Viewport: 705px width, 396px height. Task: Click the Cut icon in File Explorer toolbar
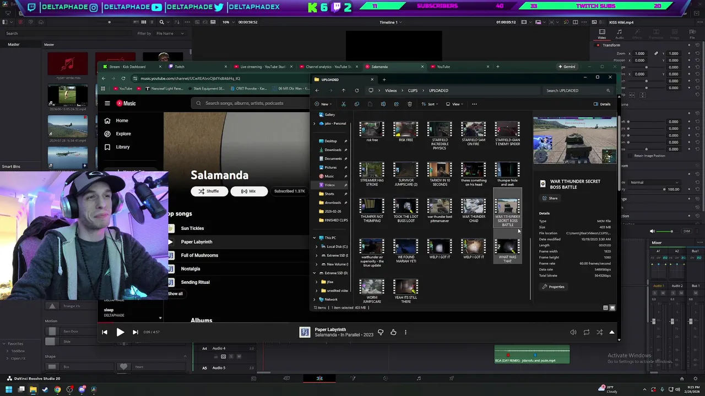tap(343, 104)
